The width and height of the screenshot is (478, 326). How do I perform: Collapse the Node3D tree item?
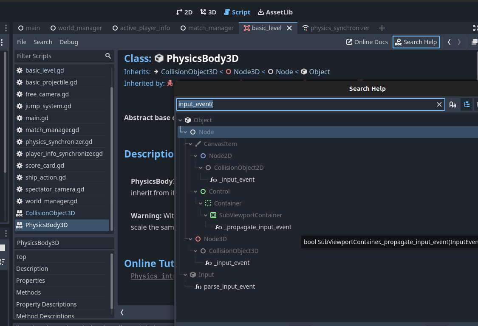[x=190, y=239]
